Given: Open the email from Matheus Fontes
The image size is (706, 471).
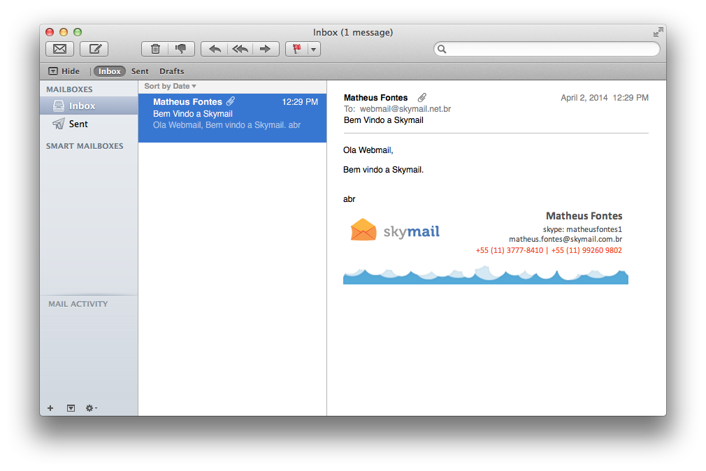Looking at the screenshot, I should pyautogui.click(x=232, y=113).
